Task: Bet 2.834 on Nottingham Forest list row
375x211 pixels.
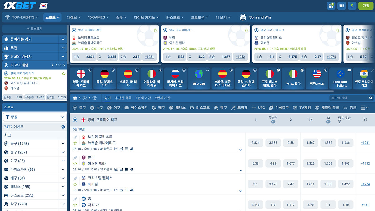Action: tap(255, 143)
